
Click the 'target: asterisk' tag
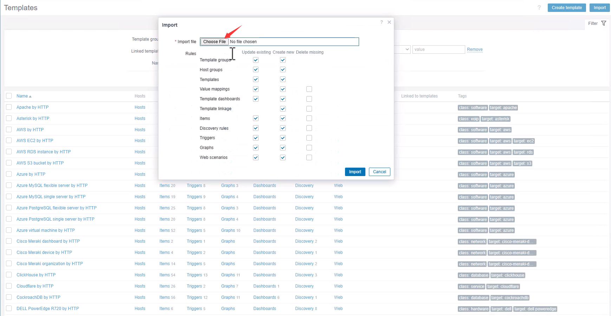click(495, 119)
